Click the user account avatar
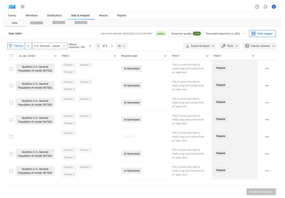The image size is (285, 198). point(274,7)
